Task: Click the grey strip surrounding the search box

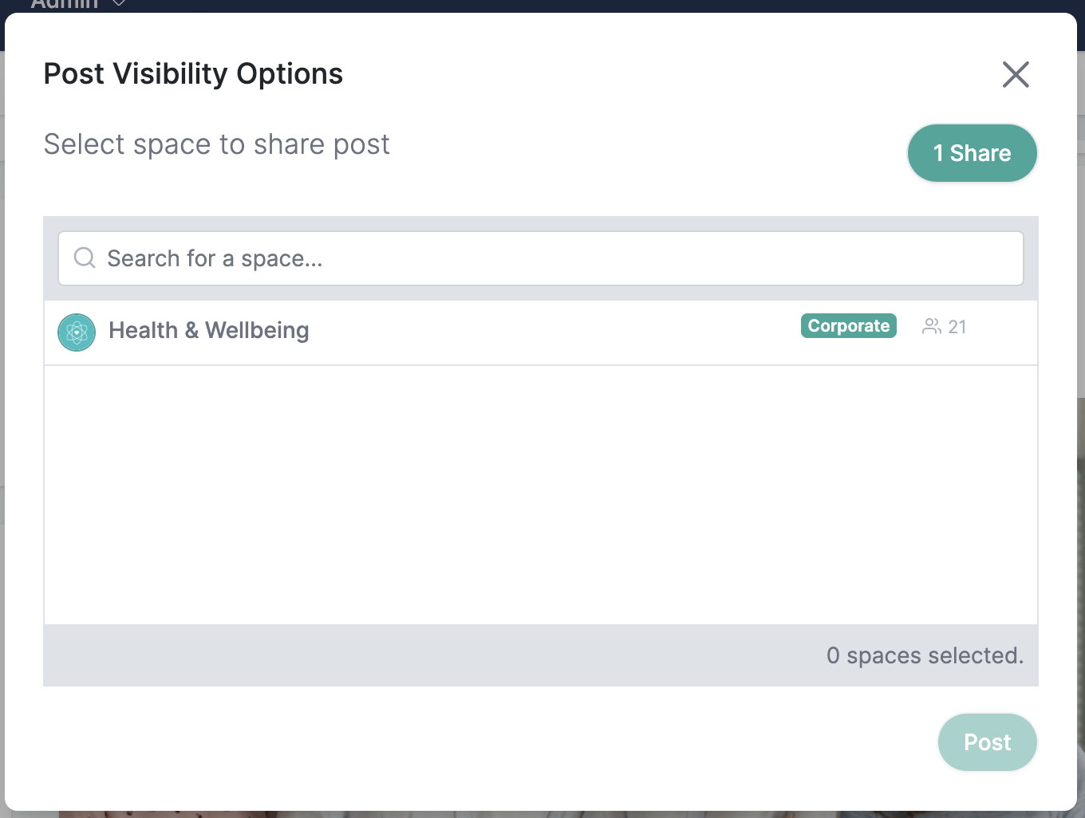Action: [x=541, y=224]
